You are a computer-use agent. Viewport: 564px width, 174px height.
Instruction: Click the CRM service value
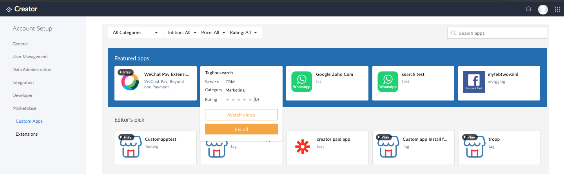coord(230,82)
